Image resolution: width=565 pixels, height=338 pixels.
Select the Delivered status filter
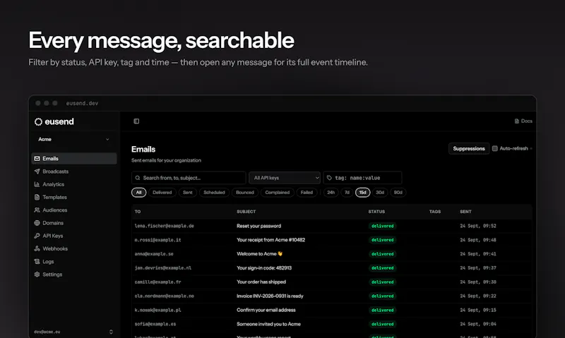(x=162, y=193)
